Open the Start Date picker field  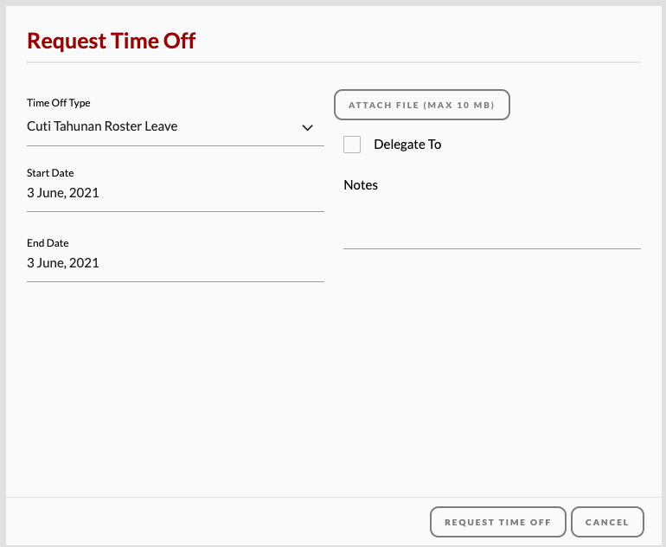click(x=175, y=194)
